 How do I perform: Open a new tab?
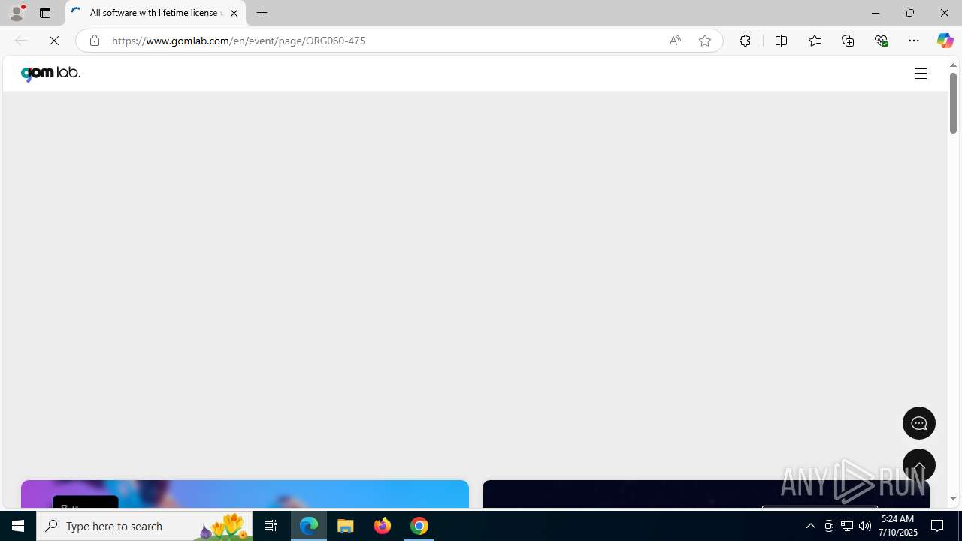[262, 13]
